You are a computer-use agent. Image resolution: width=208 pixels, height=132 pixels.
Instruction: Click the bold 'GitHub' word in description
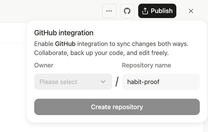click(65, 44)
